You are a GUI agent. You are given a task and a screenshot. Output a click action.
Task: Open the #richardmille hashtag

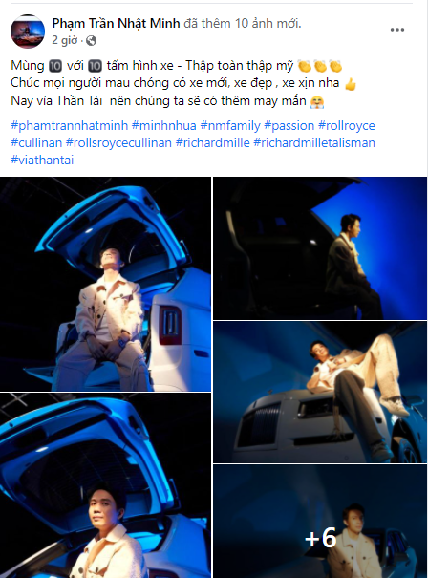coord(213,142)
